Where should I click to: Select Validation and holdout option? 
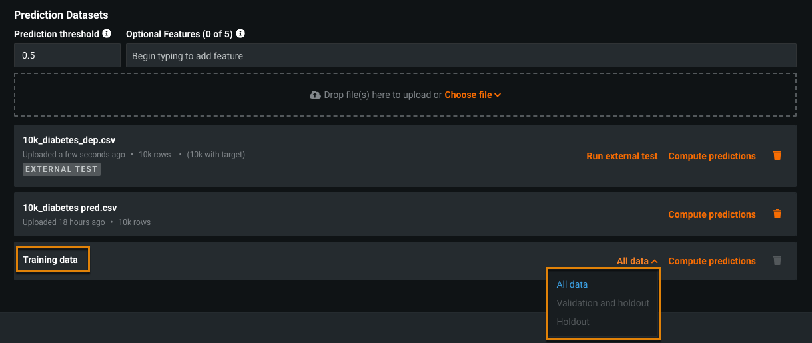[603, 303]
